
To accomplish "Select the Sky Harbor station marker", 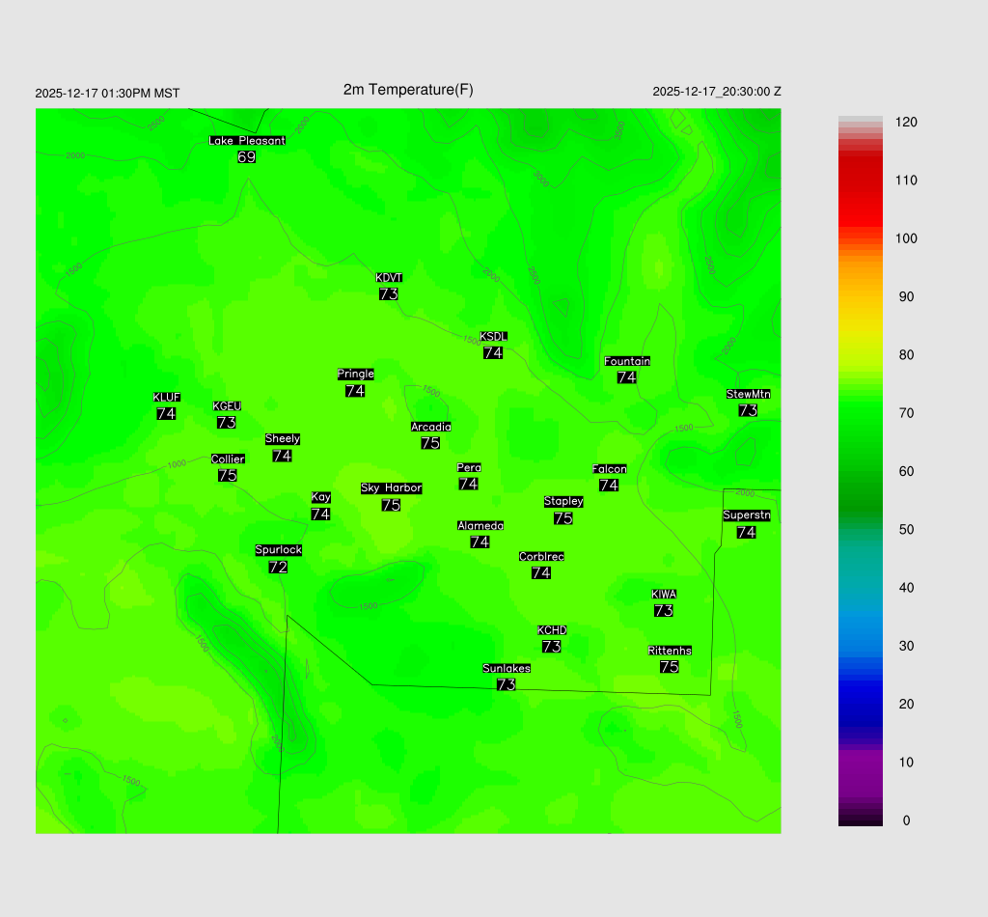I will coord(391,488).
